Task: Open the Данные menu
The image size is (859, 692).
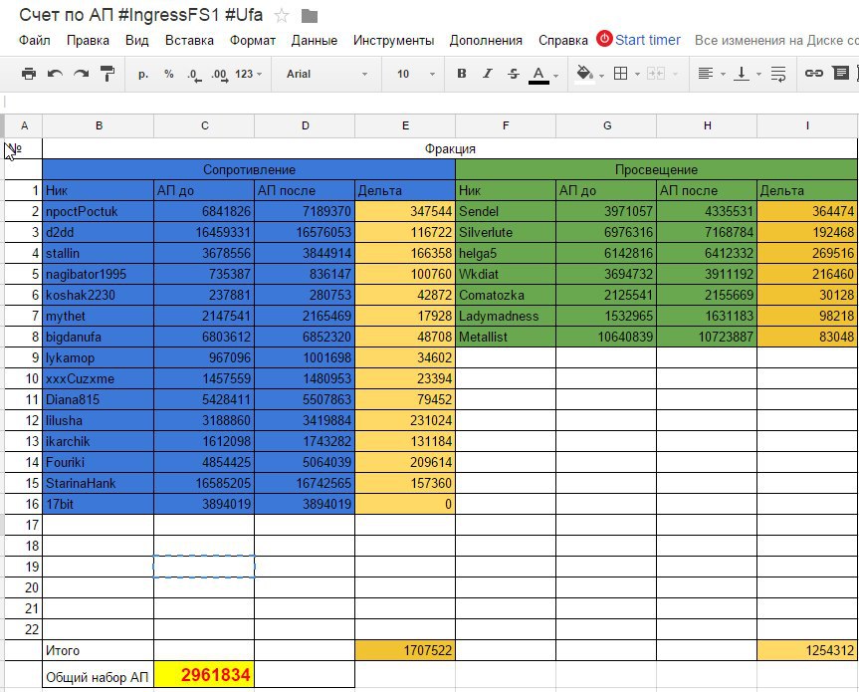Action: [x=315, y=41]
